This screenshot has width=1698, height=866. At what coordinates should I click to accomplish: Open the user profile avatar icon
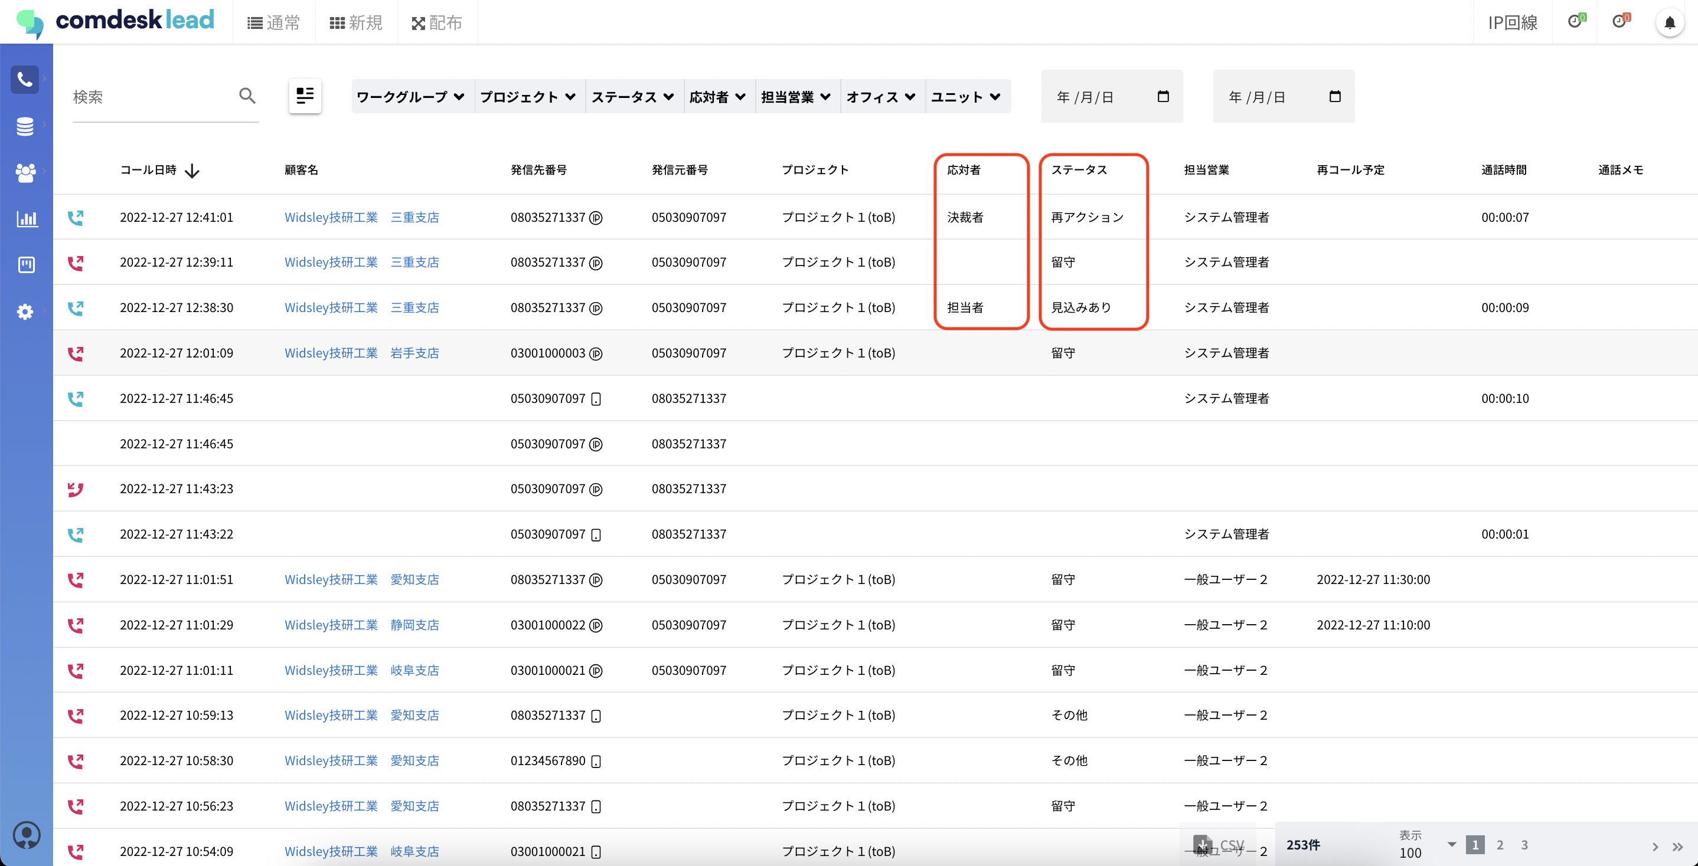click(x=27, y=835)
